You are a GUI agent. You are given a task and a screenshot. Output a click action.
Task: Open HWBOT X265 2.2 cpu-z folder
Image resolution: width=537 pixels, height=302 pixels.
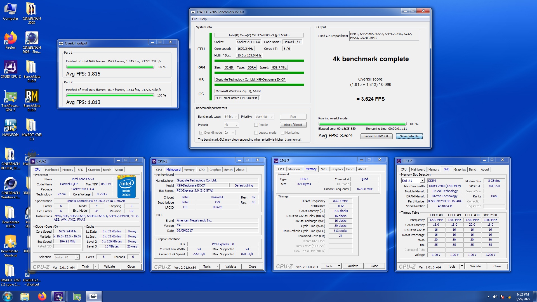tap(11, 275)
